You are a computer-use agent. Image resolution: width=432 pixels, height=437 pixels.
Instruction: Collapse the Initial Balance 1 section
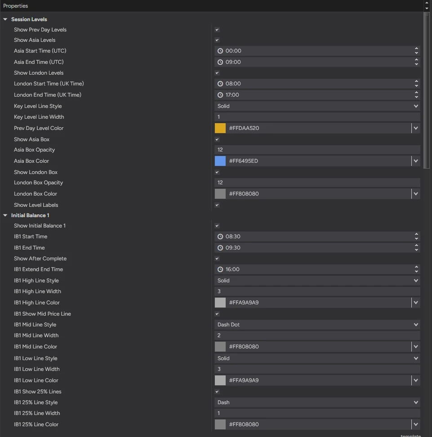5,215
